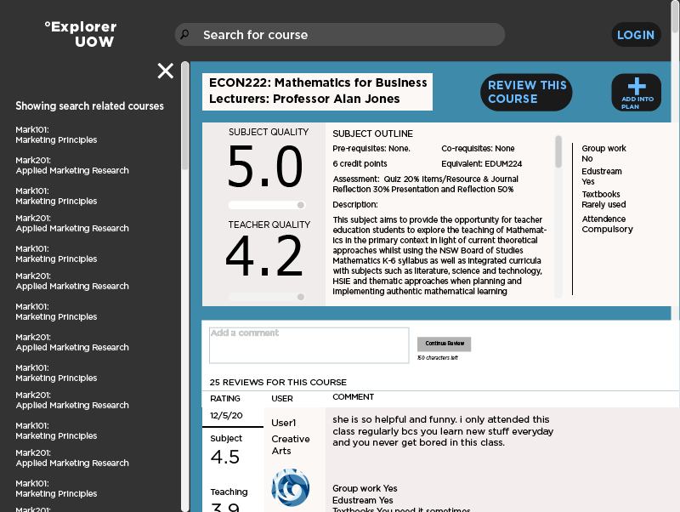Select the Subject Outline heading
Viewport: 680px width, 512px height.
point(372,134)
